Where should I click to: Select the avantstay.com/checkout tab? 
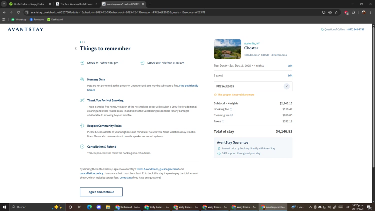tap(123, 4)
